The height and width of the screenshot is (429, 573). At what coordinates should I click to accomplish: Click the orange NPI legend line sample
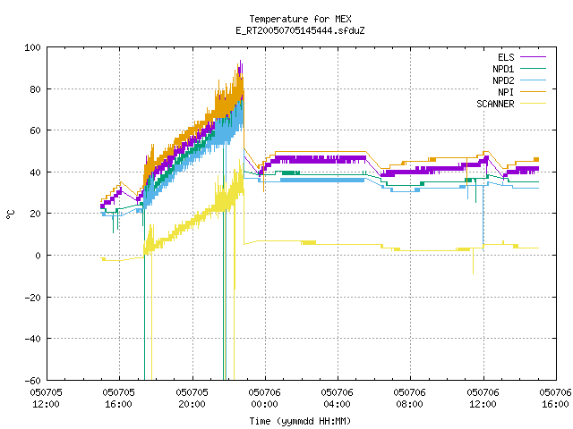534,92
